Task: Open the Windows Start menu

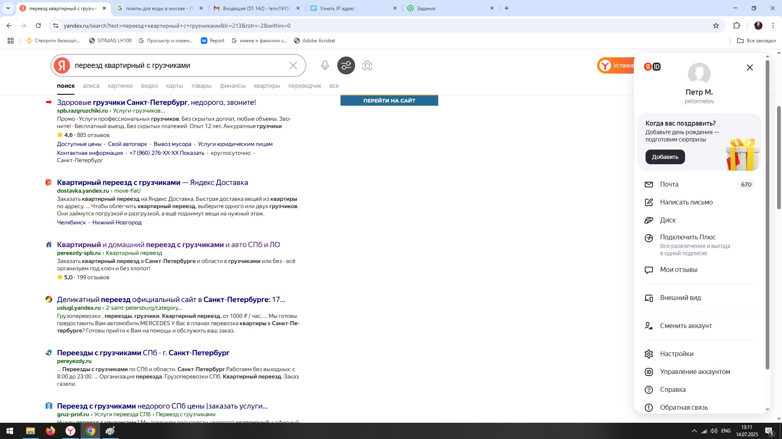Action: pyautogui.click(x=10, y=431)
